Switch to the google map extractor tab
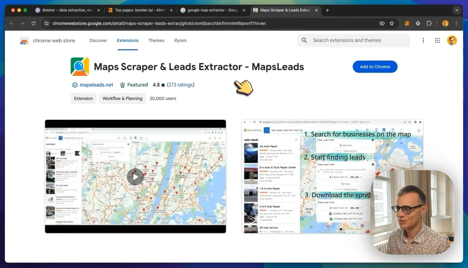The width and height of the screenshot is (468, 268). 212,10
